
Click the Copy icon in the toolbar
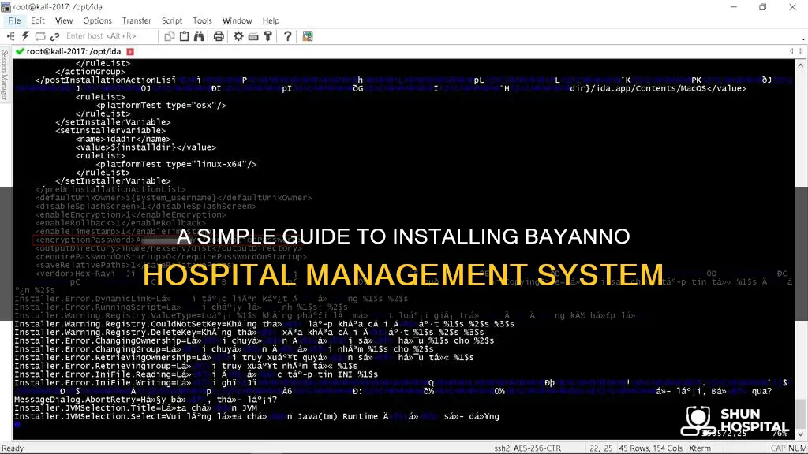pyautogui.click(x=169, y=36)
